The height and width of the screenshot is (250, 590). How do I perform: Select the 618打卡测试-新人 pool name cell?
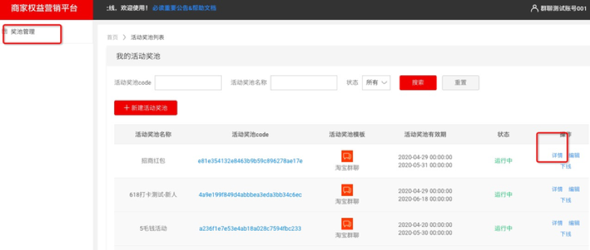point(153,195)
